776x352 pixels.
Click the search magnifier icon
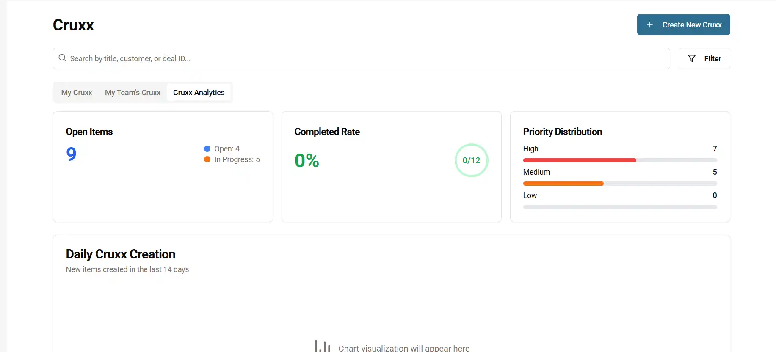(62, 58)
